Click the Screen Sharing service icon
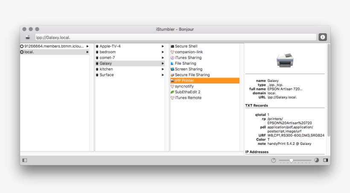Viewport: 350px width, 193px height. click(172, 69)
